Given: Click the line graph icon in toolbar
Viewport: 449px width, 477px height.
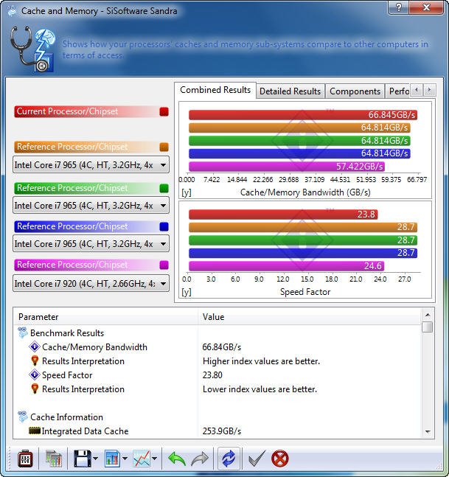Looking at the screenshot, I should click(x=142, y=459).
